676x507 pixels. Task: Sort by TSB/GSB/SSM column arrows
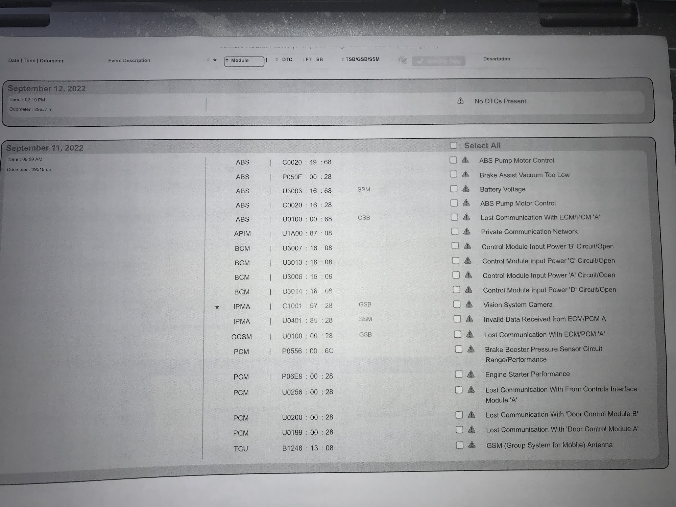(x=342, y=59)
